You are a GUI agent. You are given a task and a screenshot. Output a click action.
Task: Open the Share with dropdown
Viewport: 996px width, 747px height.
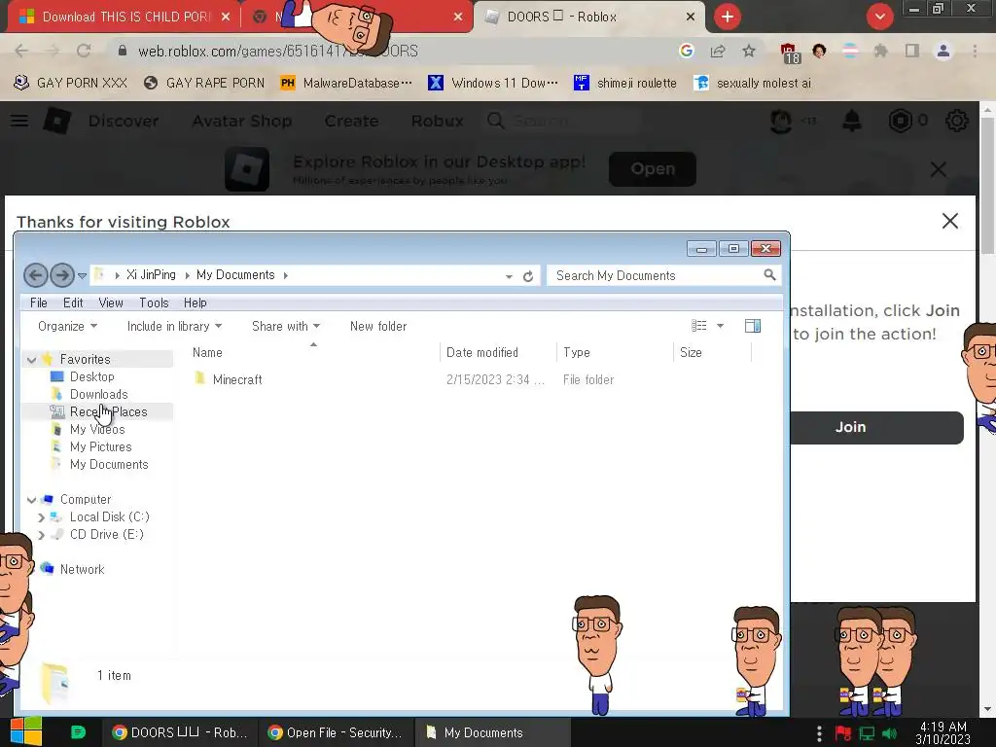click(x=286, y=326)
